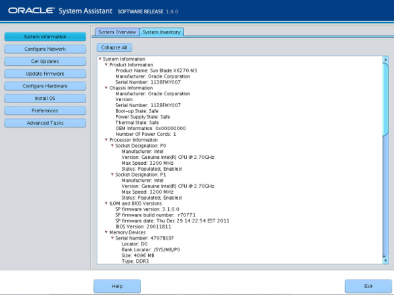Select Product Name: Sun Blade X6270 M3

(x=156, y=70)
